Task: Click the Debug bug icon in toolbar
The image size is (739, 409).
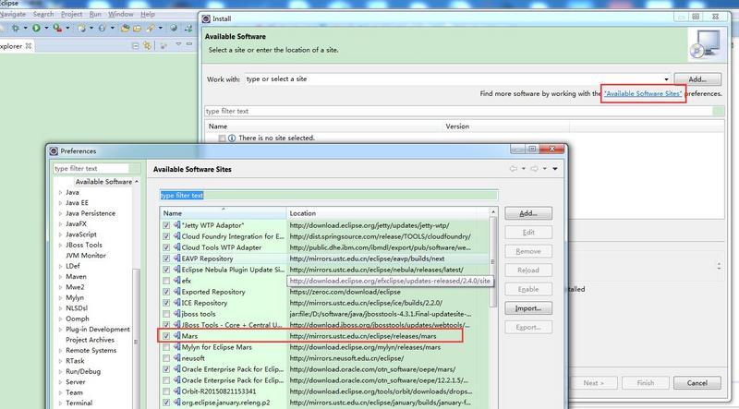Action: 16,28
